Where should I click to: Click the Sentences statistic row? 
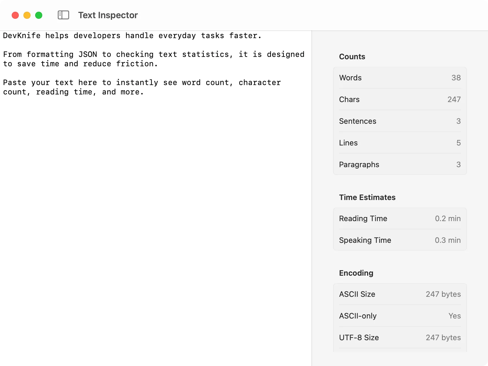(400, 121)
